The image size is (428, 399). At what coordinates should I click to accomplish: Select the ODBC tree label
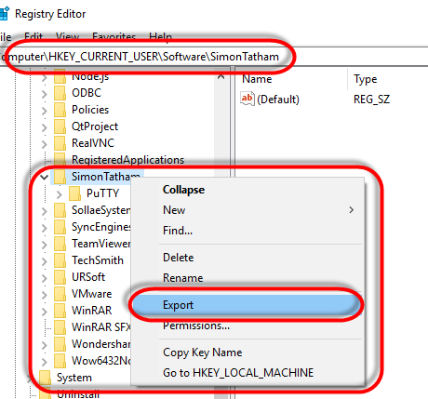pyautogui.click(x=87, y=93)
